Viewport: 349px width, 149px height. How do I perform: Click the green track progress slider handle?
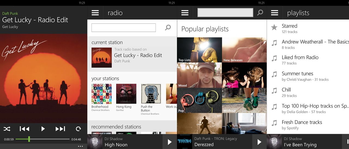[29, 139]
